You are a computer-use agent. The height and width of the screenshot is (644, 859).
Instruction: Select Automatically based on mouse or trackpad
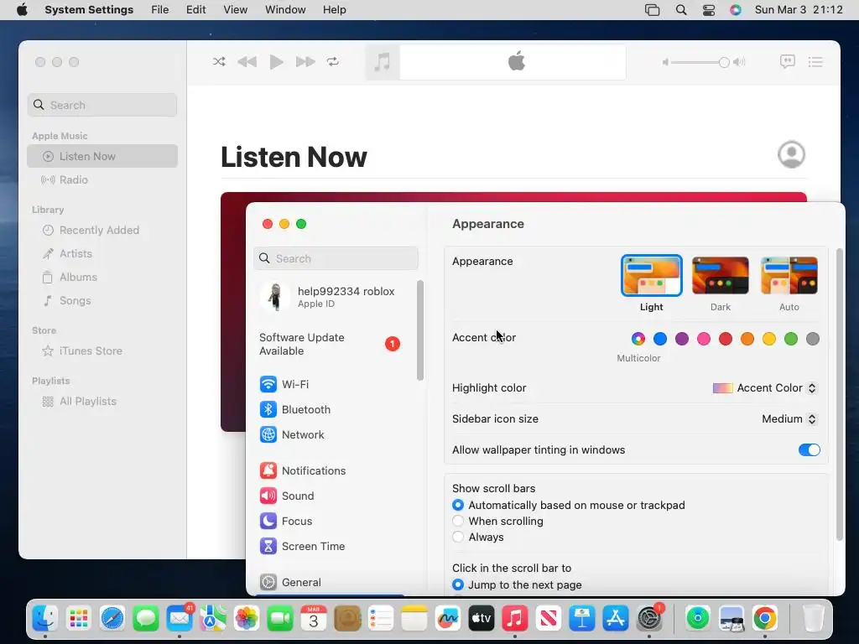[x=458, y=505]
